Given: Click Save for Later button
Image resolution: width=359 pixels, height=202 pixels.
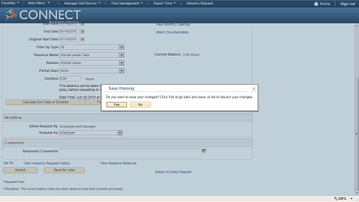Looking at the screenshot, I should click(64, 170).
